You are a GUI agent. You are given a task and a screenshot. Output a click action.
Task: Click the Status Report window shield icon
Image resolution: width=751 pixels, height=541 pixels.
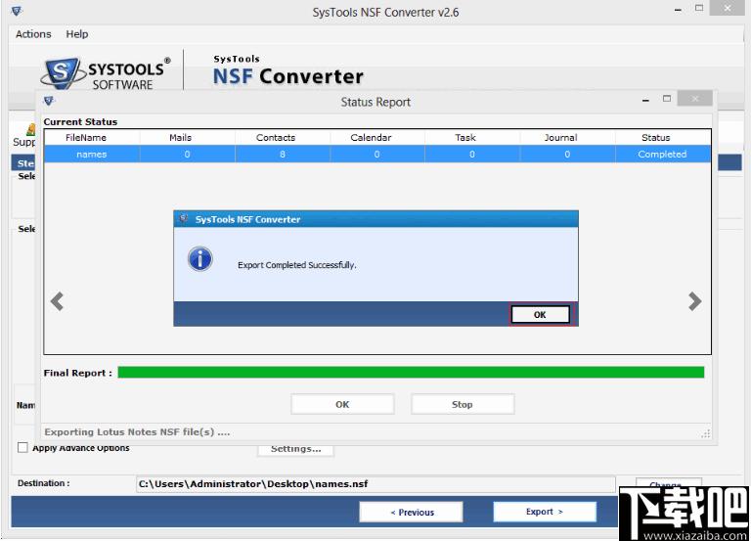click(49, 101)
